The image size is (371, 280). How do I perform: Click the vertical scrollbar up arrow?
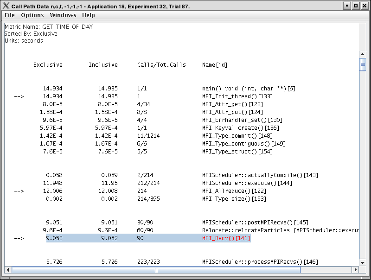coord(364,53)
